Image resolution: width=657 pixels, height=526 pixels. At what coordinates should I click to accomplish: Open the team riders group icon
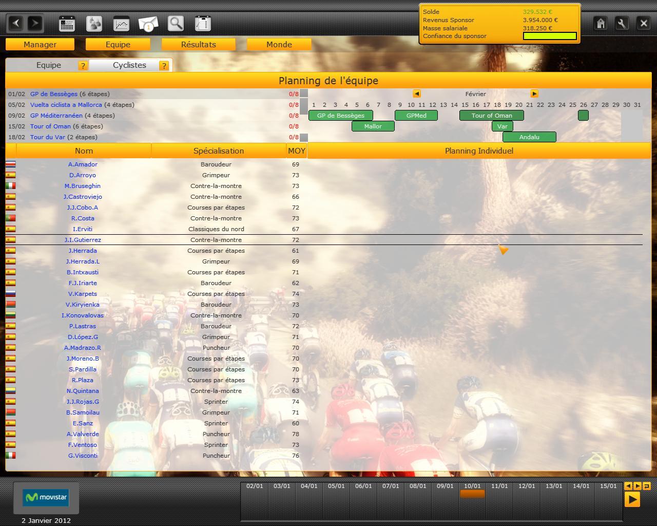pyautogui.click(x=94, y=24)
